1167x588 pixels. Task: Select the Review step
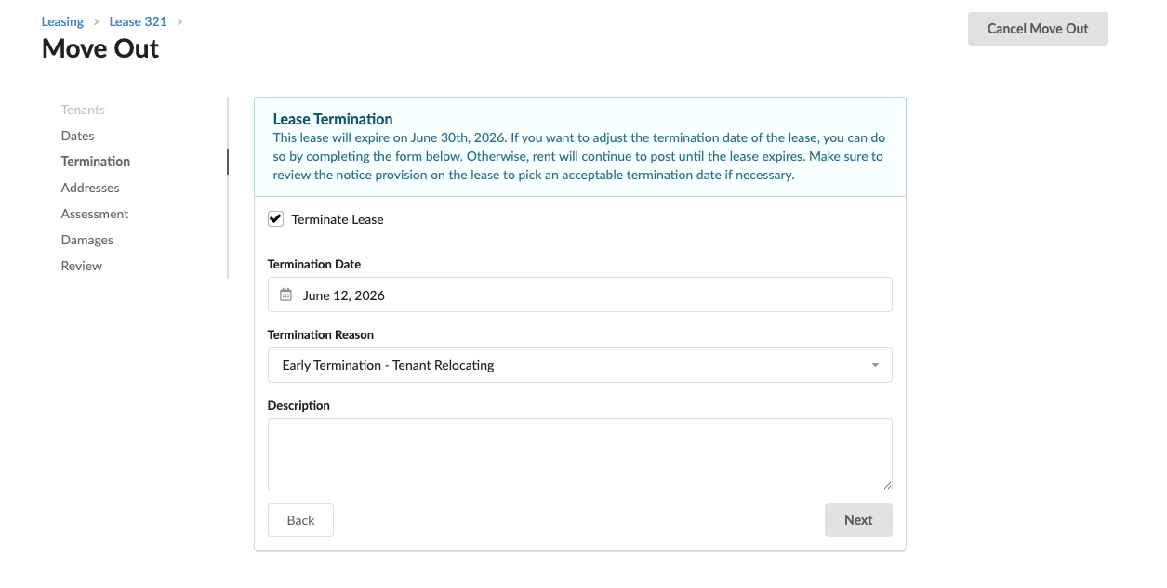(x=82, y=266)
